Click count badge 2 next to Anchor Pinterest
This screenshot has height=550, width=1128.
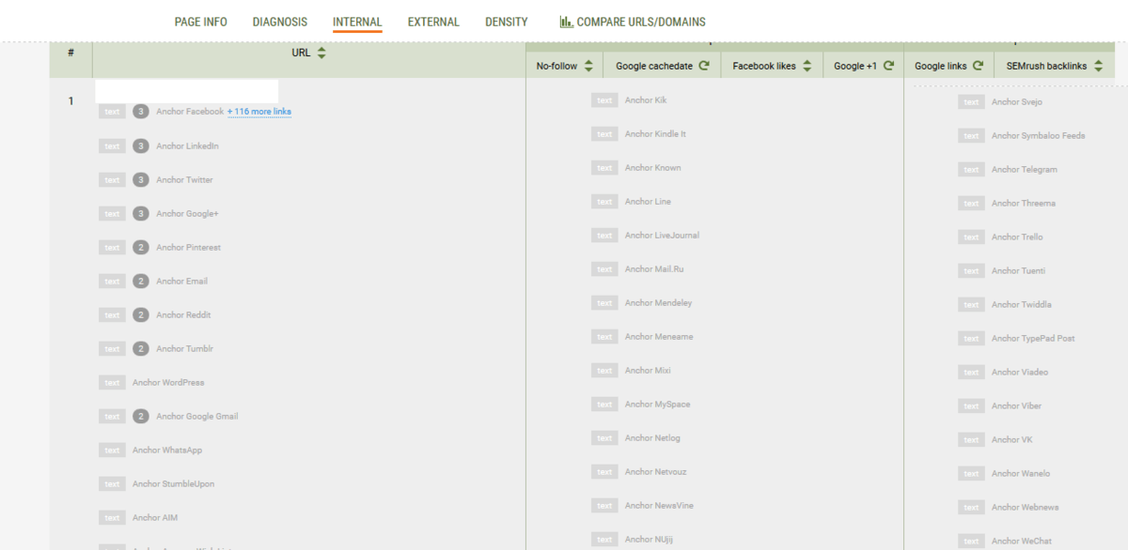coord(141,247)
